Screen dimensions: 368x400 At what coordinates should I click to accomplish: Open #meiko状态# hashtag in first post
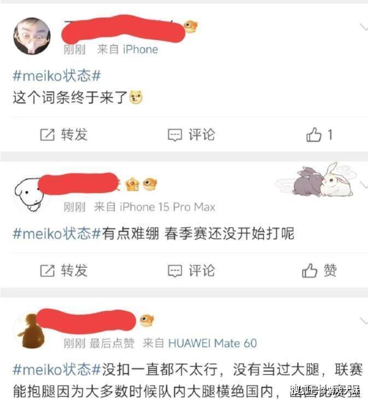(57, 76)
